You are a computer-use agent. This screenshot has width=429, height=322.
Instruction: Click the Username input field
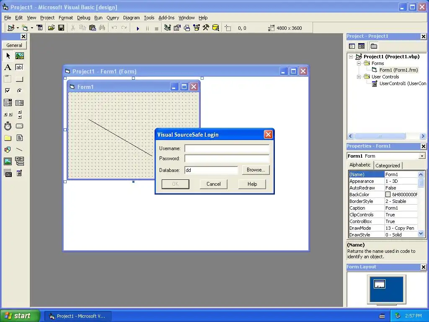[x=227, y=148]
